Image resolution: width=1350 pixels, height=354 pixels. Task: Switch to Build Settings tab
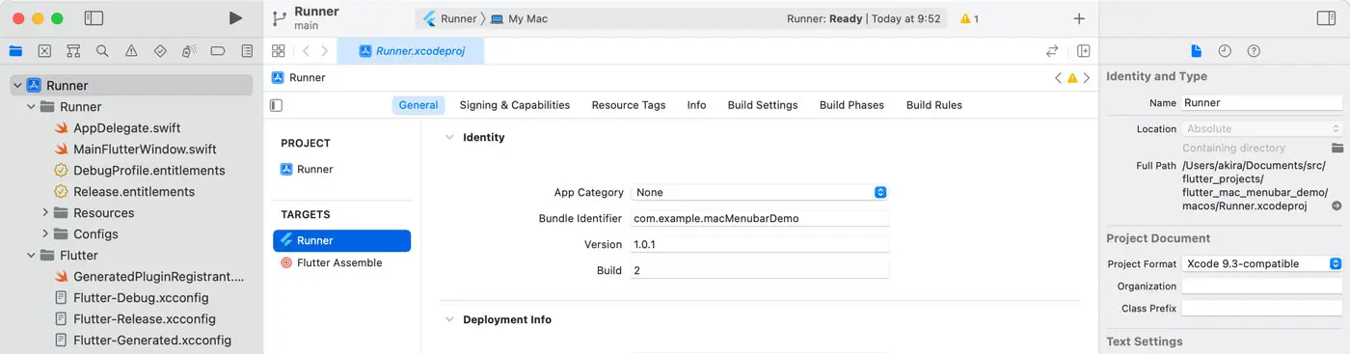click(x=763, y=105)
